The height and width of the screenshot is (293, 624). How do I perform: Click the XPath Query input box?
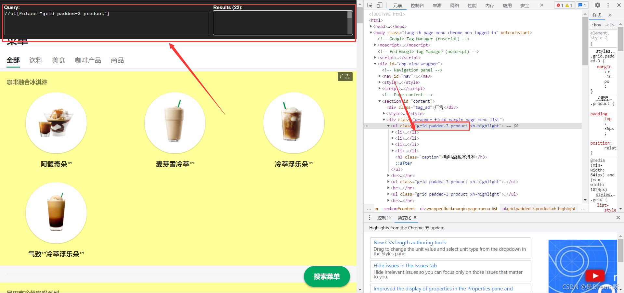click(107, 23)
